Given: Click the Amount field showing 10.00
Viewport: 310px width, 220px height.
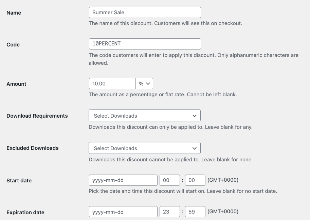Looking at the screenshot, I should 112,84.
